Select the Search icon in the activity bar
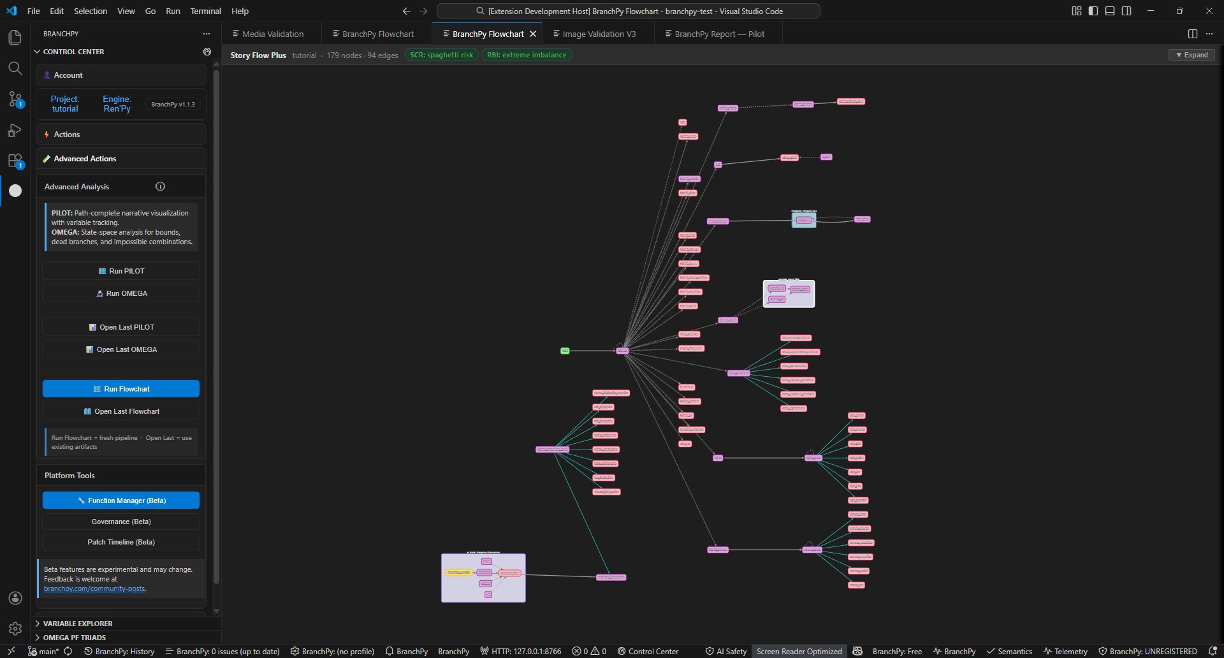Screen dimensions: 1224x658 [15, 68]
